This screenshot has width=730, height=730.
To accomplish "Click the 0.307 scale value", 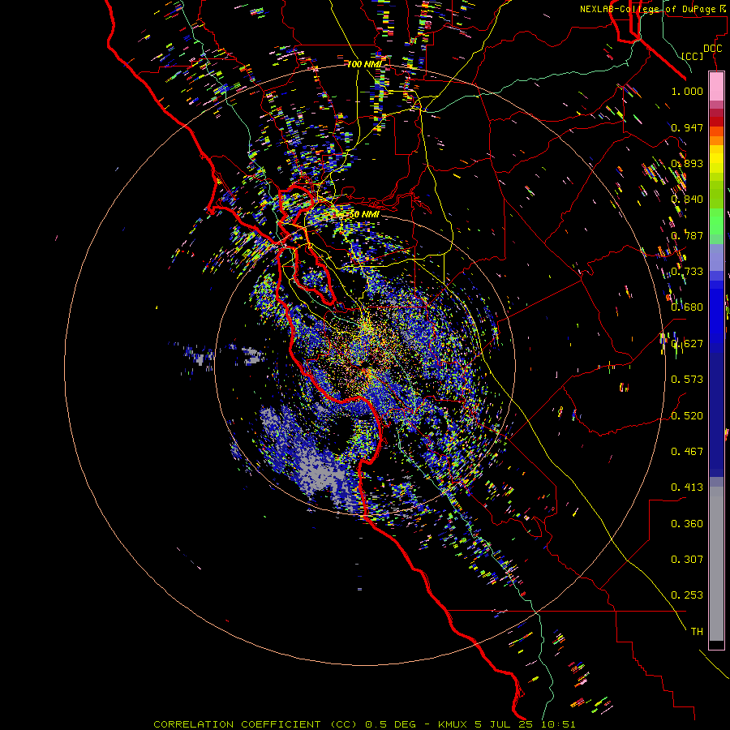I will pos(687,560).
